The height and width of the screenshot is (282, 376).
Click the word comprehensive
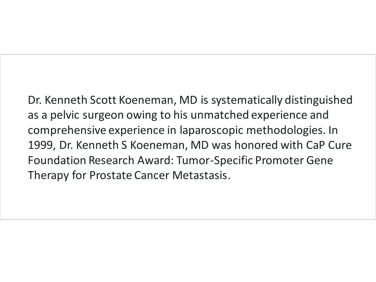click(67, 131)
